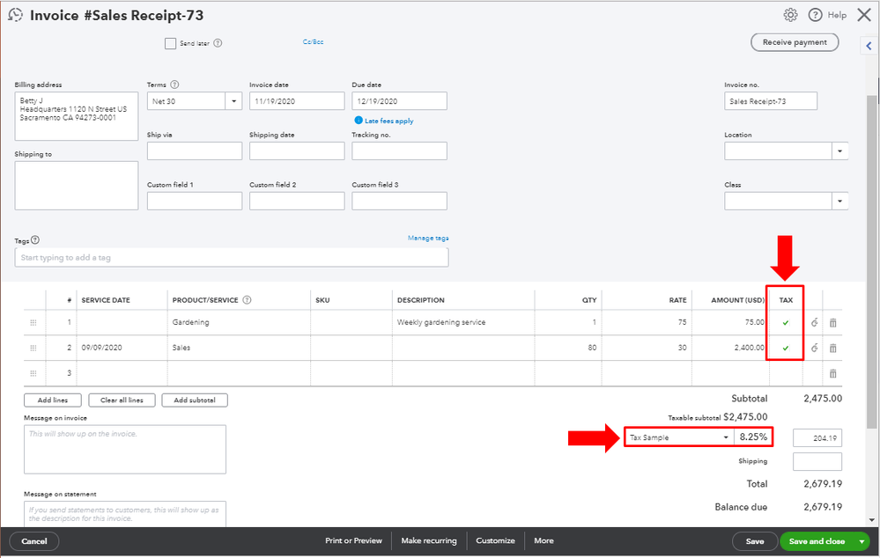Open the Help question mark icon
Image resolution: width=880 pixels, height=558 pixels.
pos(815,15)
